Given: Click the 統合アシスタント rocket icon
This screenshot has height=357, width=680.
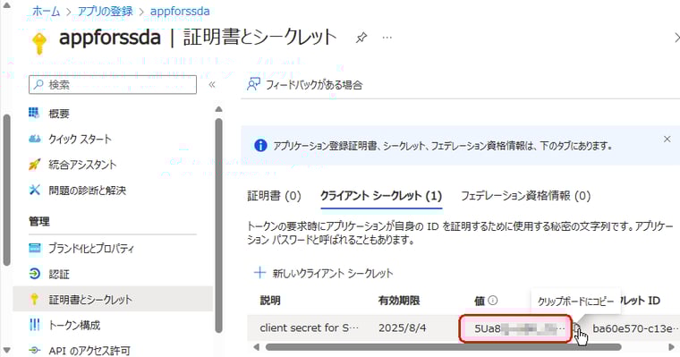Looking at the screenshot, I should click(x=34, y=165).
